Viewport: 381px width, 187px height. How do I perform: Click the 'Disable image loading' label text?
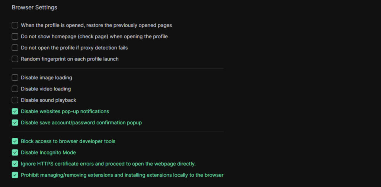(x=47, y=78)
